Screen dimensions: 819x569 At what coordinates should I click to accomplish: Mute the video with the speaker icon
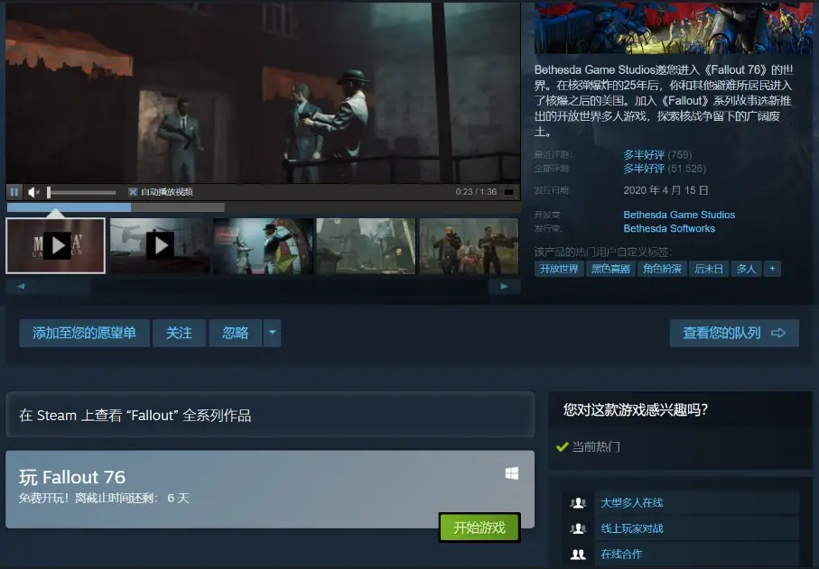click(x=33, y=192)
